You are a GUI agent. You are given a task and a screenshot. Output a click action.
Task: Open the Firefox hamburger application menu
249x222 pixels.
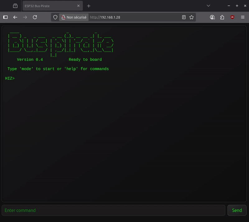pyautogui.click(x=243, y=17)
